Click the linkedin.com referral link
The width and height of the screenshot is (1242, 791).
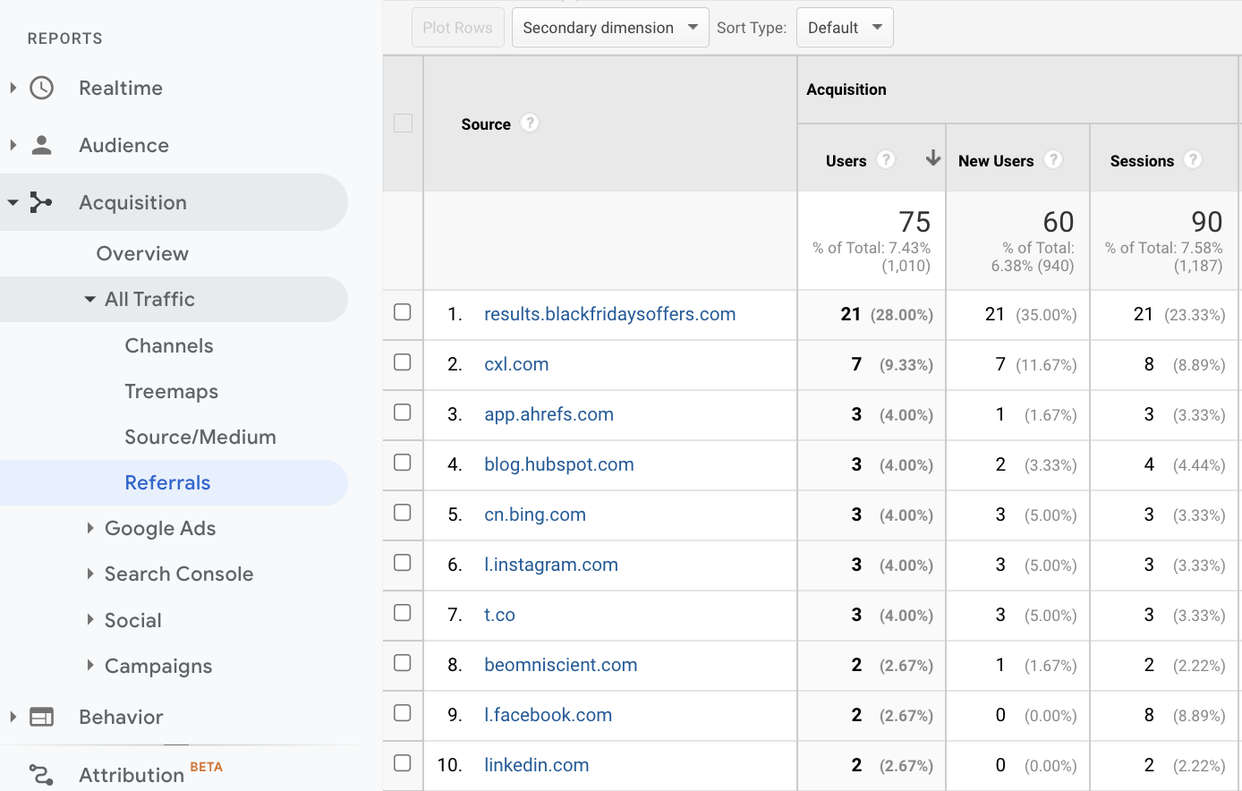(x=536, y=765)
